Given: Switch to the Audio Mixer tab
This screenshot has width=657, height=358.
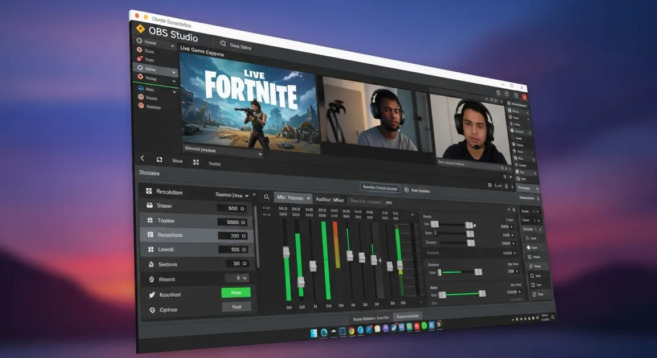Looking at the screenshot, I should click(x=330, y=200).
